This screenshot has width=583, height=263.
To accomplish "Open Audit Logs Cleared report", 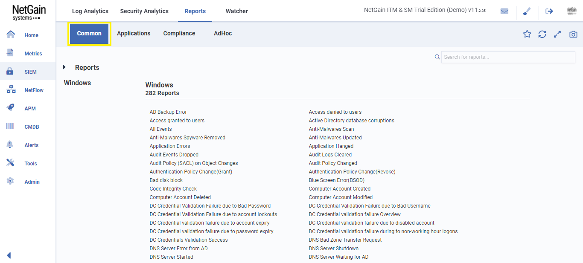I will (x=330, y=155).
